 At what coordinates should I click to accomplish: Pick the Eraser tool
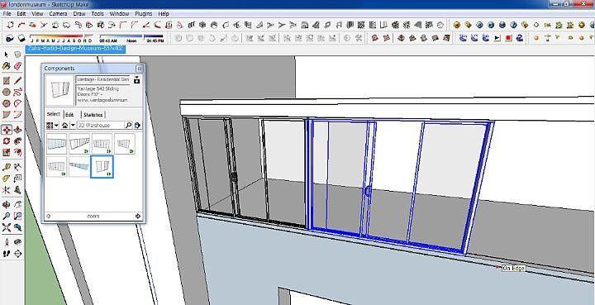[17, 66]
